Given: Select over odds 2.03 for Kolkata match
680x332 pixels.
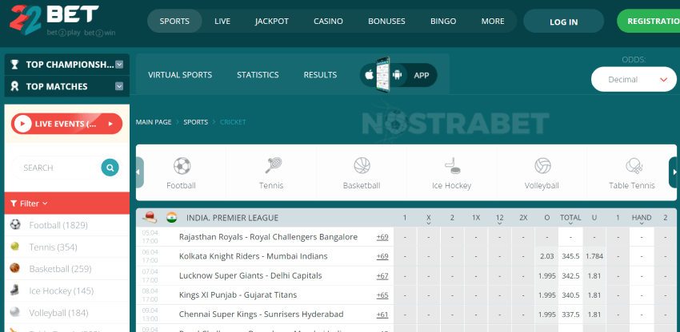Looking at the screenshot, I should coord(547,256).
